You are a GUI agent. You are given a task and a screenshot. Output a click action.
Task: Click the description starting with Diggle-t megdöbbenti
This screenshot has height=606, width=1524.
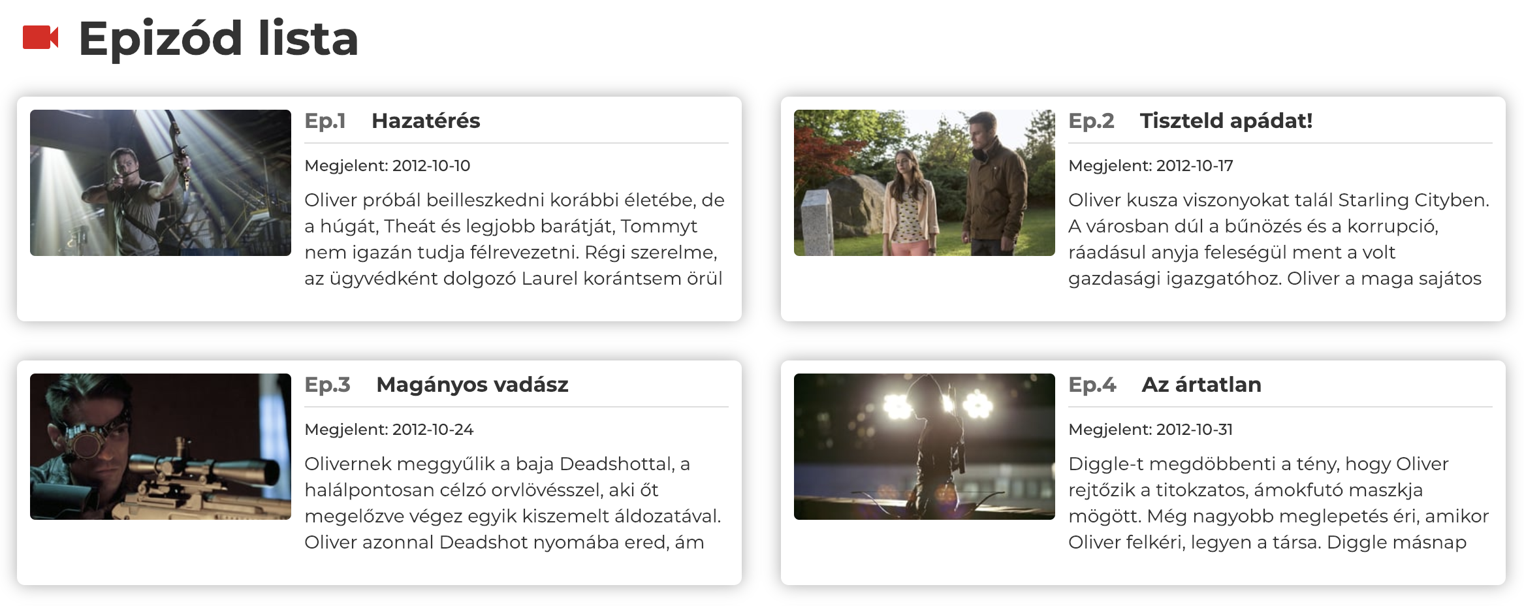(x=1278, y=503)
